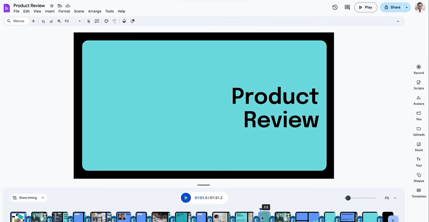This screenshot has height=222, width=429.
Task: Choose the Select arrow cursor tool
Action: 89,21
